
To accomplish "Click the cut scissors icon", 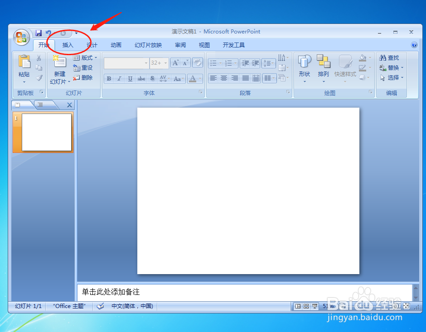I will click(x=39, y=58).
